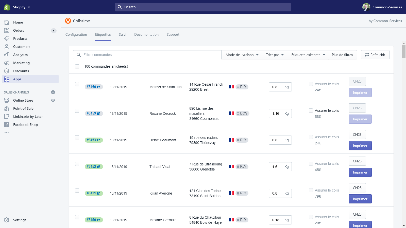Click the Marketing megaphone icon
This screenshot has width=406, height=228.
pos(7,63)
